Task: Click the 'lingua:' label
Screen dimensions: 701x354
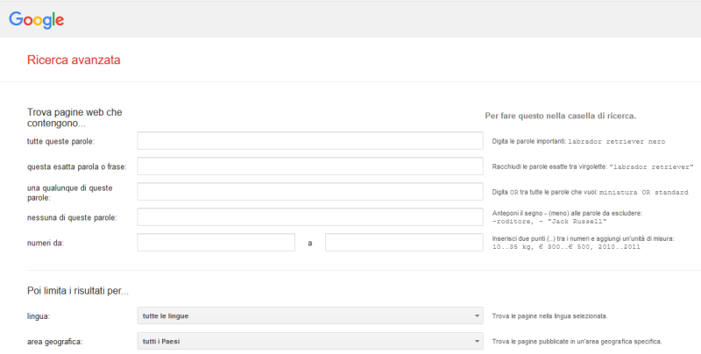Action: [40, 315]
